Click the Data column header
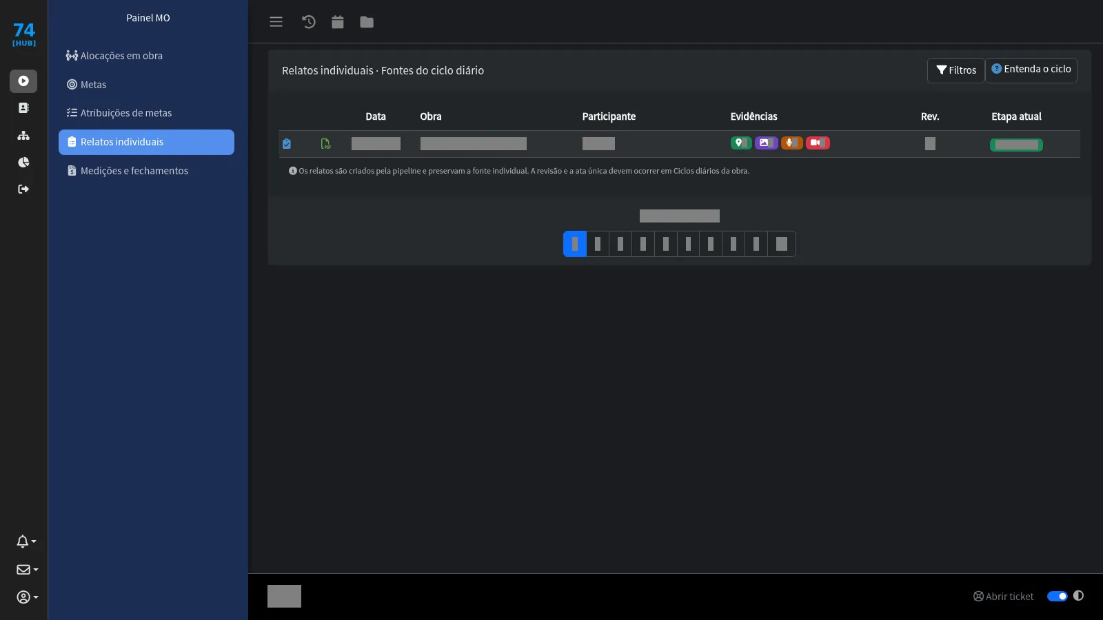The height and width of the screenshot is (620, 1103). pyautogui.click(x=376, y=116)
